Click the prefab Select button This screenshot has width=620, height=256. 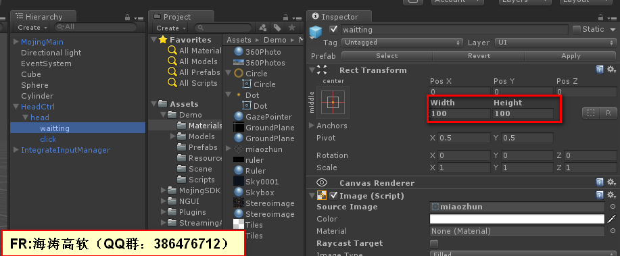click(x=387, y=55)
